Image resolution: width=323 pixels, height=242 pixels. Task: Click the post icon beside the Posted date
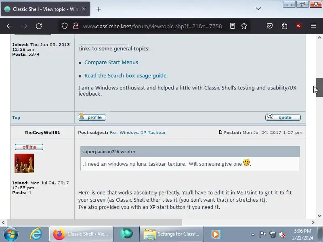tap(220, 132)
